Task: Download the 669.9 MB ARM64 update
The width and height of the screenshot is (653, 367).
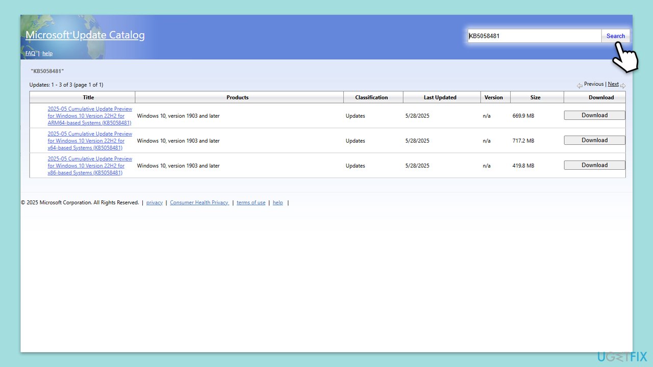Action: (594, 115)
